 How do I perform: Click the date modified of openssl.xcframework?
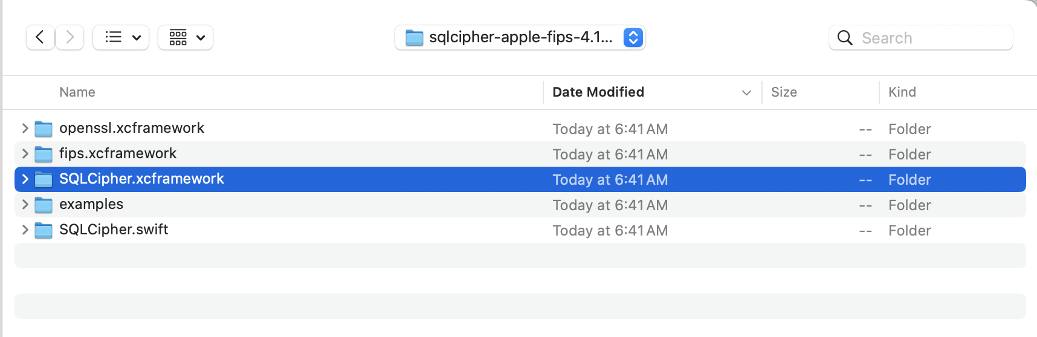(610, 129)
